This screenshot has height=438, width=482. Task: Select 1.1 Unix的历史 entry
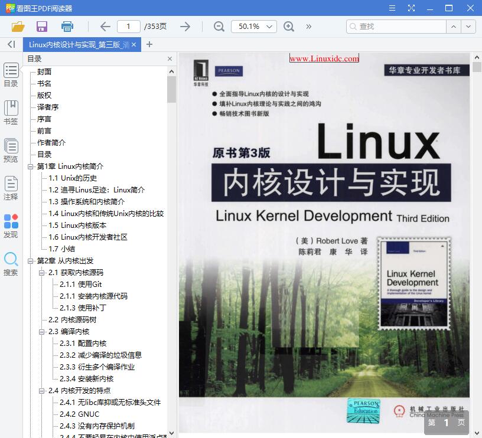point(73,178)
